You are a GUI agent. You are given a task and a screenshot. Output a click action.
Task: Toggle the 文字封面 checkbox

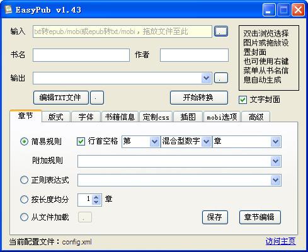click(x=243, y=100)
